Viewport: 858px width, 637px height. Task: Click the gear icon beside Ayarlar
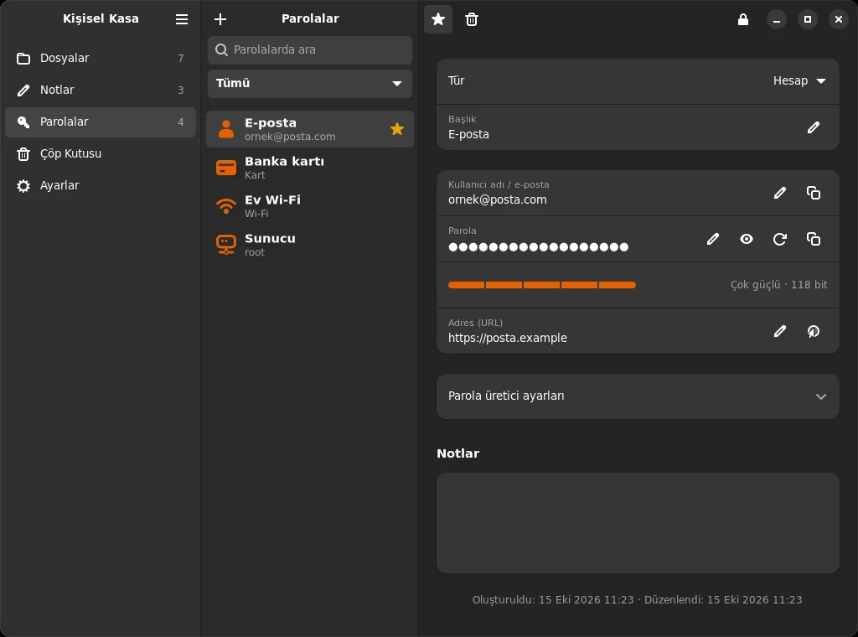[x=23, y=186]
